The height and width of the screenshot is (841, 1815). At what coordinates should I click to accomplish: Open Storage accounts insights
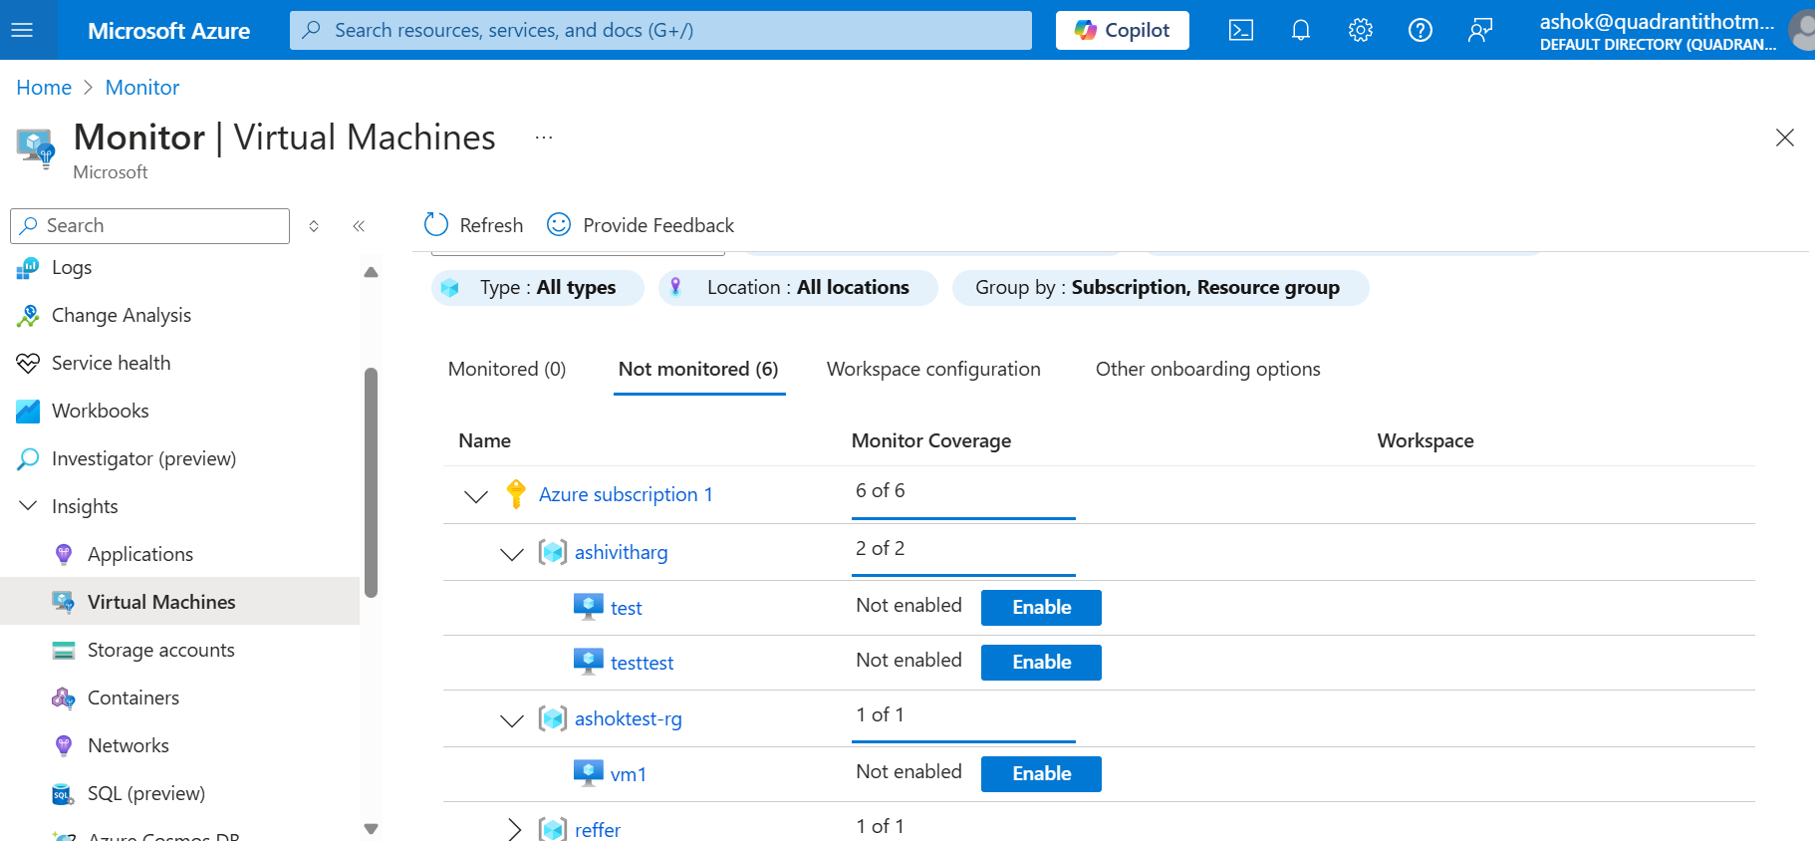point(161,650)
